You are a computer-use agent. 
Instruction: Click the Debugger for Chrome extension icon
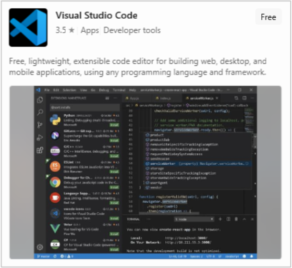[x=55, y=182]
